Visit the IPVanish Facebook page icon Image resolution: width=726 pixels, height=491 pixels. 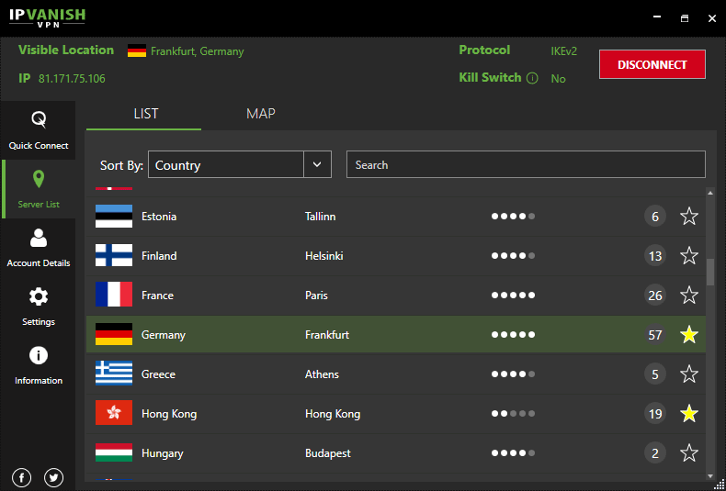[x=21, y=477]
